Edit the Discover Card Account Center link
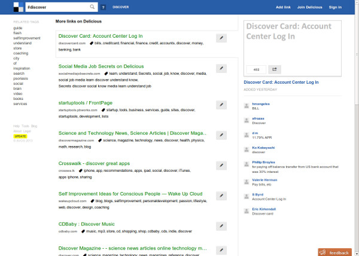359x256 pixels. tap(221, 38)
